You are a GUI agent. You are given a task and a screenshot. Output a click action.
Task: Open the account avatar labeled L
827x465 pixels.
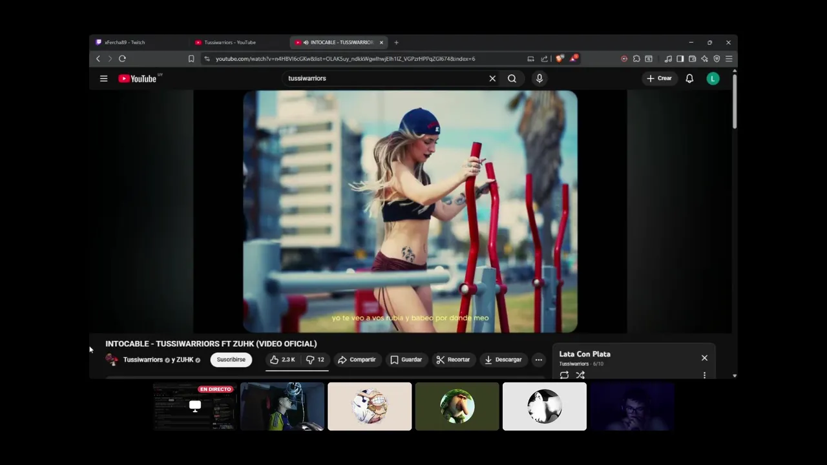pyautogui.click(x=713, y=78)
